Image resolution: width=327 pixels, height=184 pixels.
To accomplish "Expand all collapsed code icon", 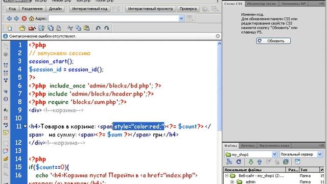I will click(6, 80).
